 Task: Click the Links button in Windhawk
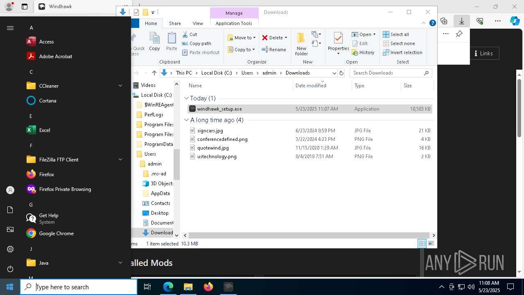[484, 53]
